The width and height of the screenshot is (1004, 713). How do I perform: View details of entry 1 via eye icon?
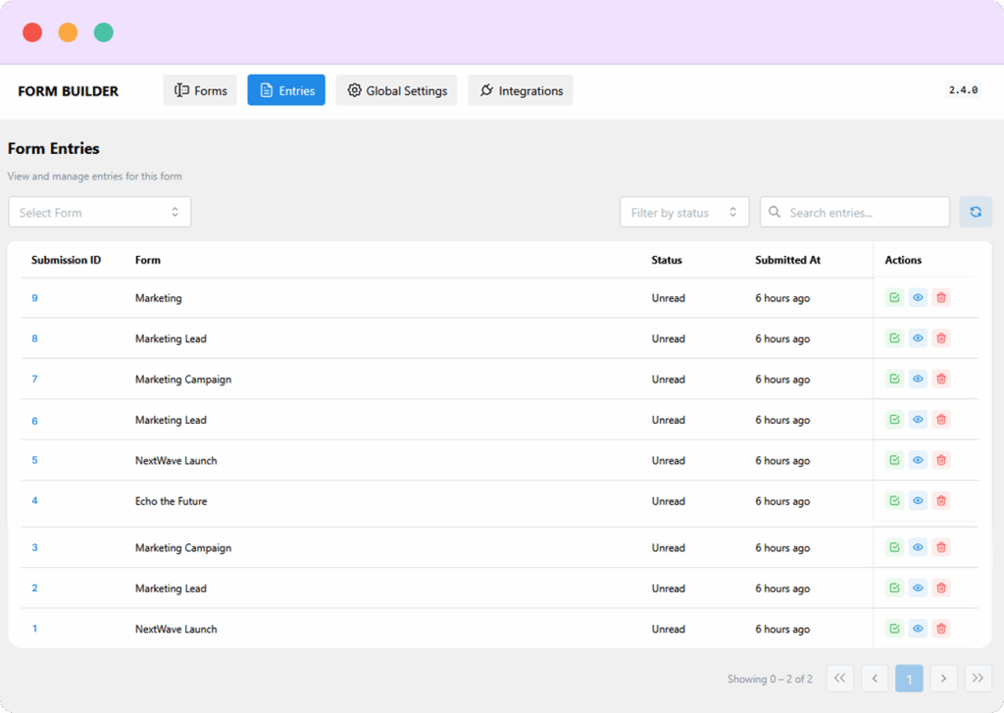click(917, 628)
